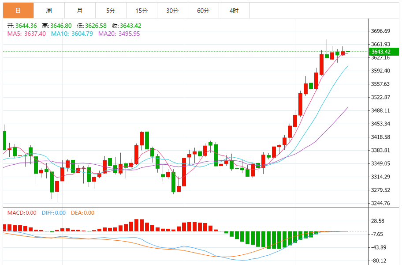
Task: Click the 收: 3643.42 close price value
Action: coord(127,26)
